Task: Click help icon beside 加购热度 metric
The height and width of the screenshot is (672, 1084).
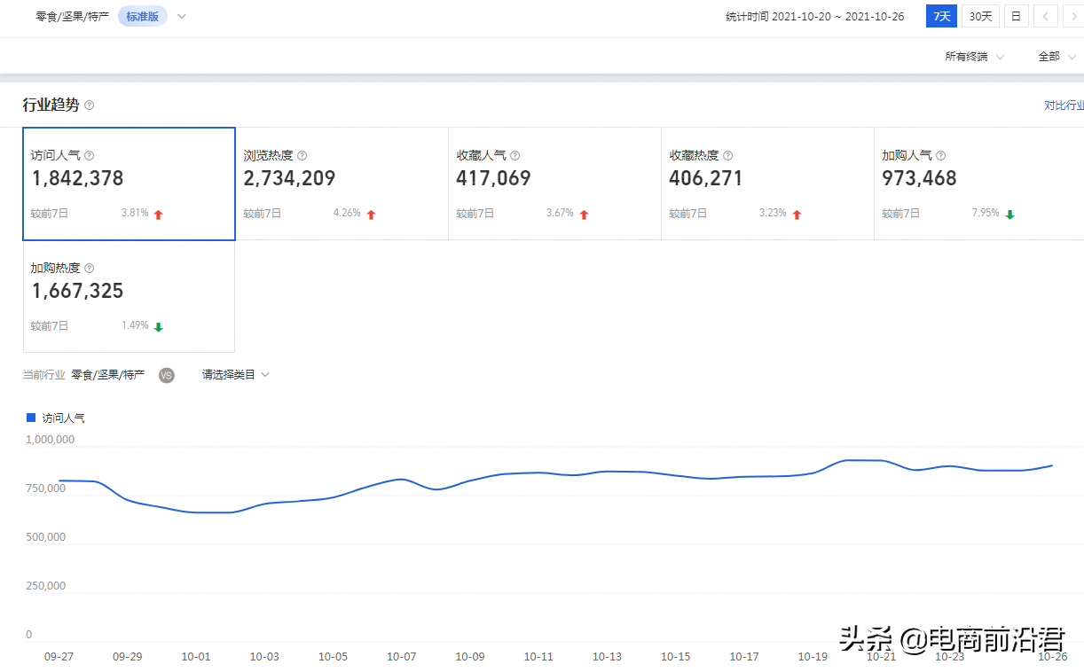Action: [x=89, y=268]
